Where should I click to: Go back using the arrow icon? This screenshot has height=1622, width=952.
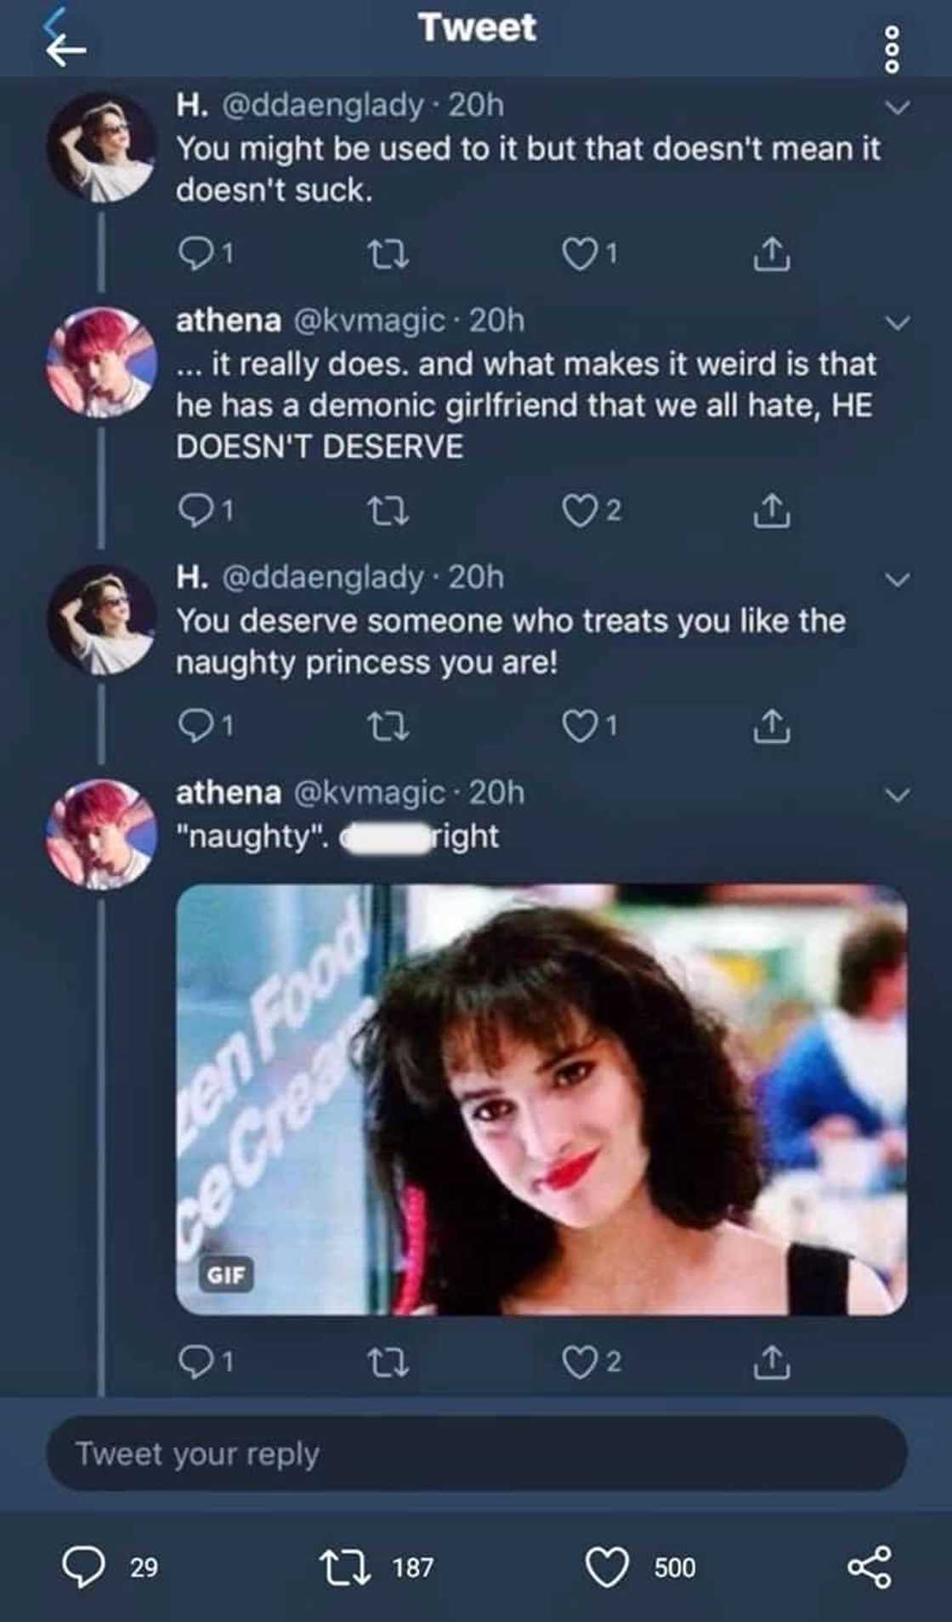[x=66, y=49]
